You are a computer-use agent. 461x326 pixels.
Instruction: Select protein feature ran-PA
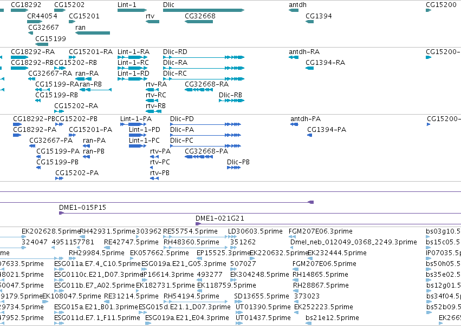pyautogui.click(x=87, y=146)
